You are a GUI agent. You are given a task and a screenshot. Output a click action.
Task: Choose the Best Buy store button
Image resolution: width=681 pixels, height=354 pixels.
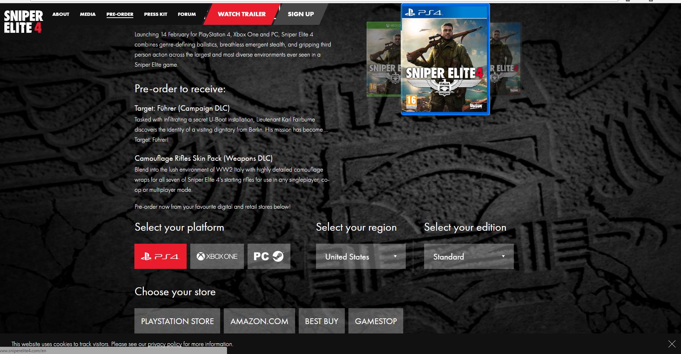pos(322,321)
